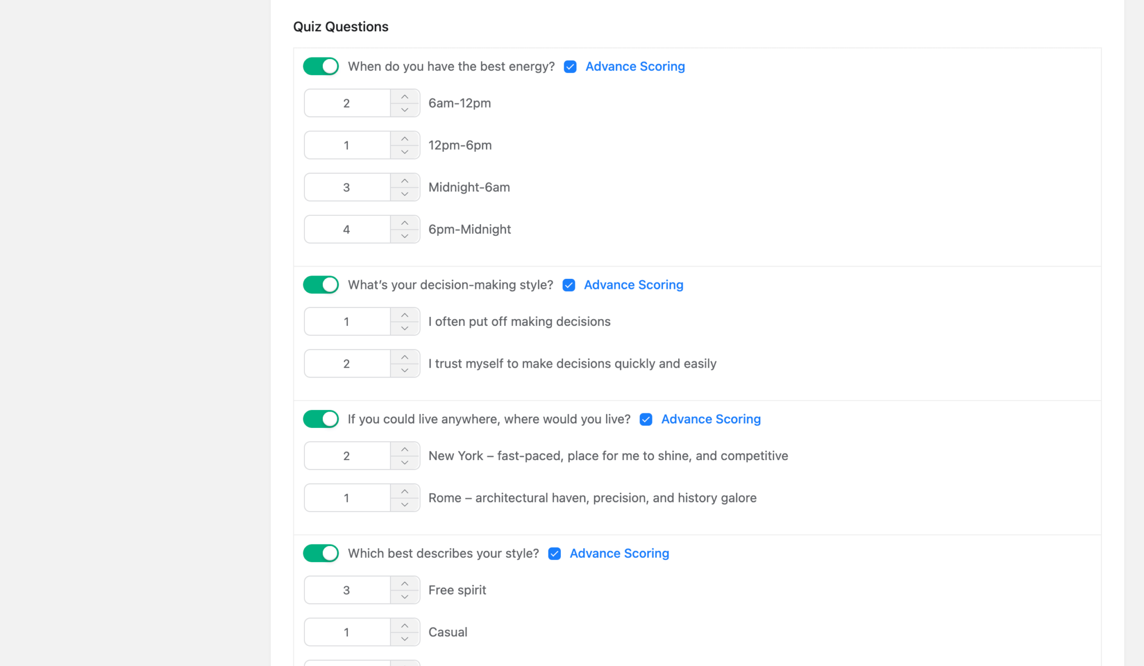Decrease the Free spirit score

pos(404,597)
